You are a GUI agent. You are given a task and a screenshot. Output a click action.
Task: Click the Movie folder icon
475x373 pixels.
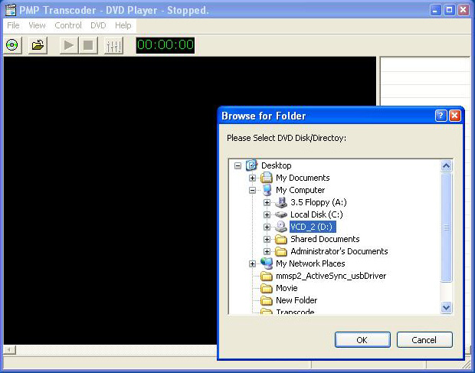(x=267, y=288)
